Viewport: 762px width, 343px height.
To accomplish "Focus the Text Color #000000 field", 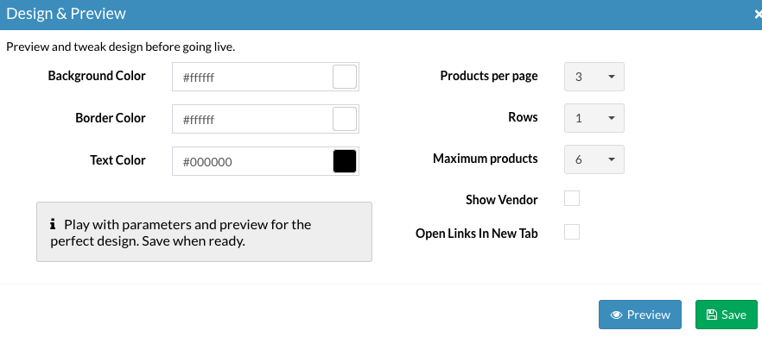I will (252, 161).
